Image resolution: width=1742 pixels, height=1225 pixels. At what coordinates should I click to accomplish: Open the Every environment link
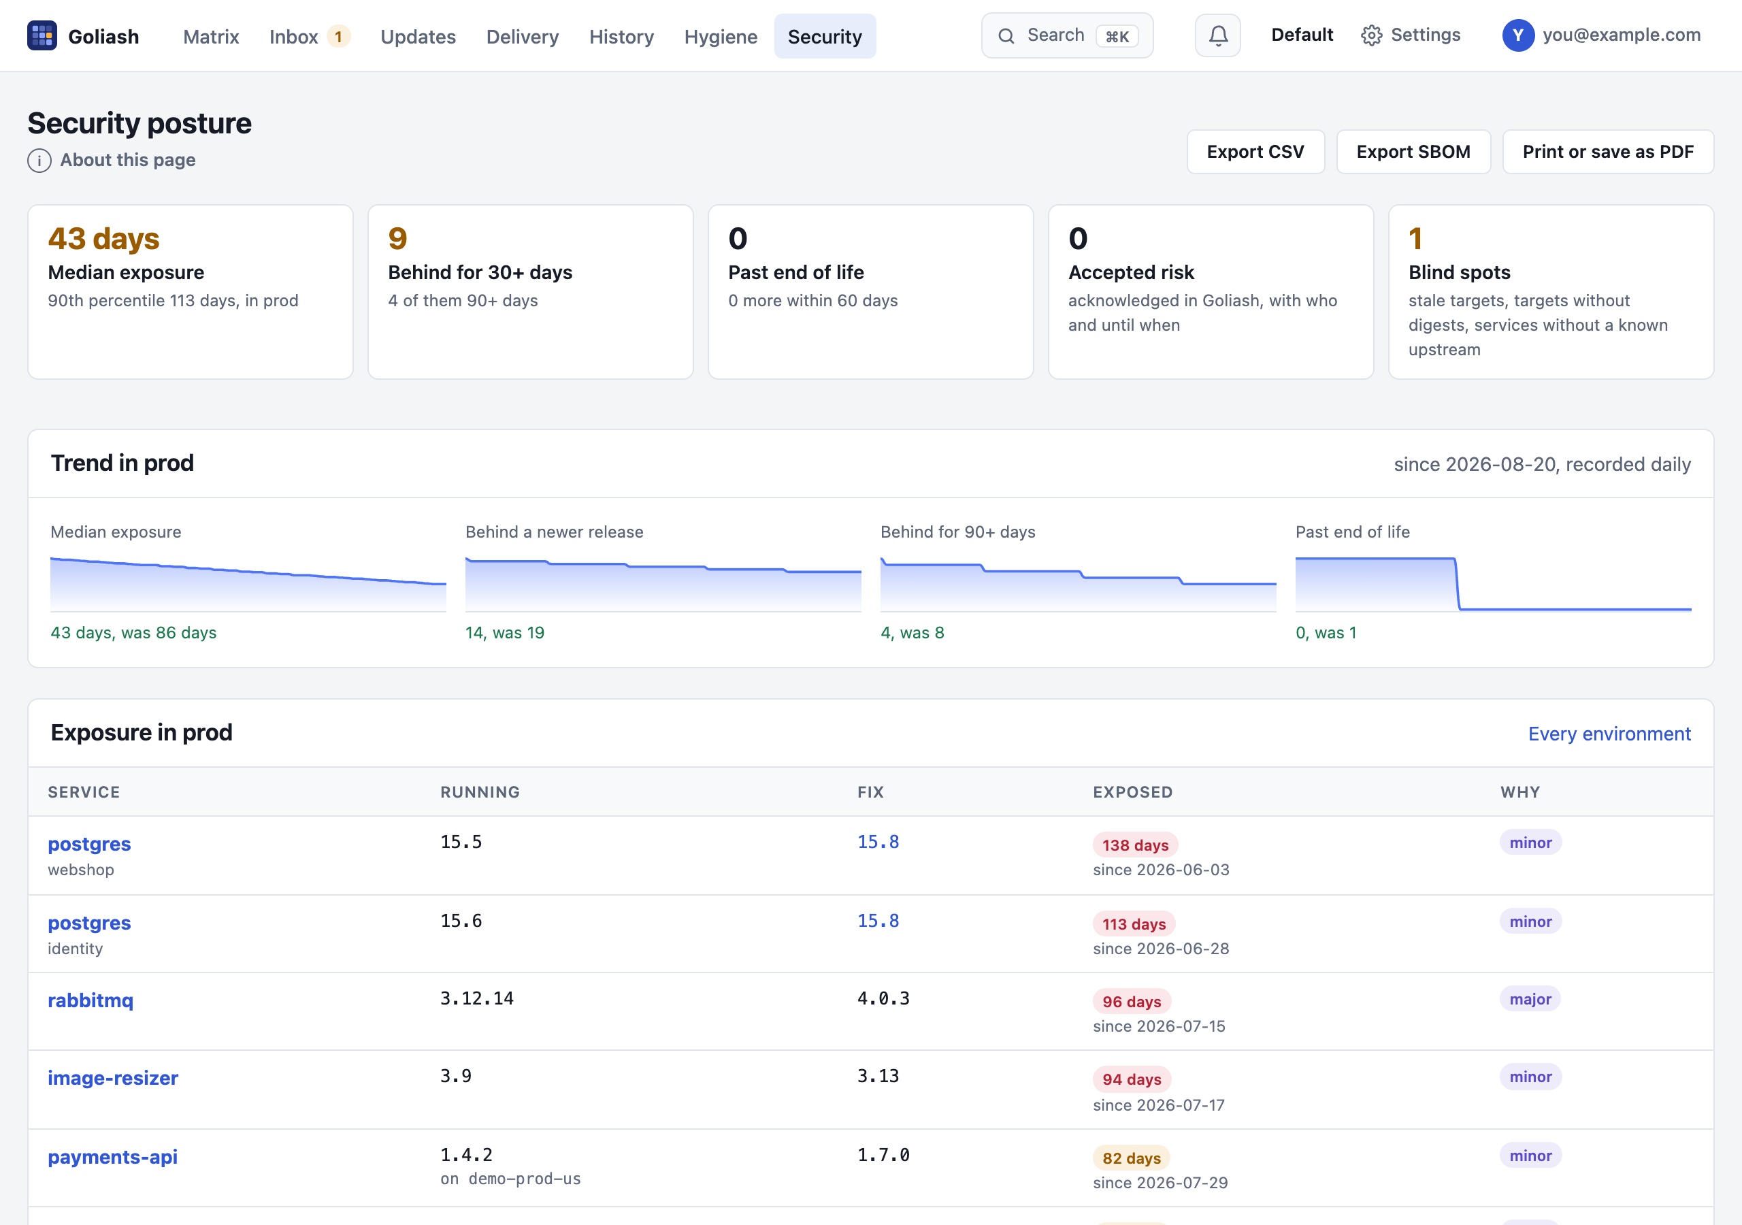(1609, 734)
